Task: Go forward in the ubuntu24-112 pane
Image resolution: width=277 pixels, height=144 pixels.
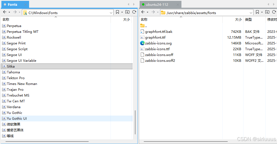Action: [153, 12]
